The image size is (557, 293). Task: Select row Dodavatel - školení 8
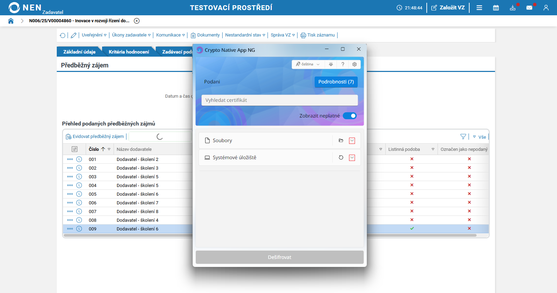point(138,211)
